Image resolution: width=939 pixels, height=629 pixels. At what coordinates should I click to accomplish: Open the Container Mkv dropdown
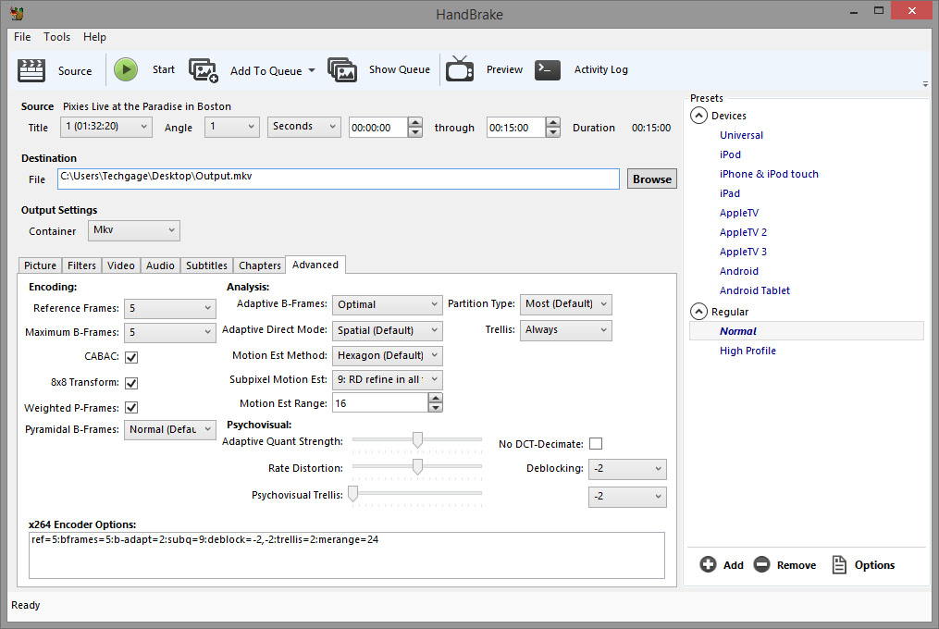(x=134, y=230)
